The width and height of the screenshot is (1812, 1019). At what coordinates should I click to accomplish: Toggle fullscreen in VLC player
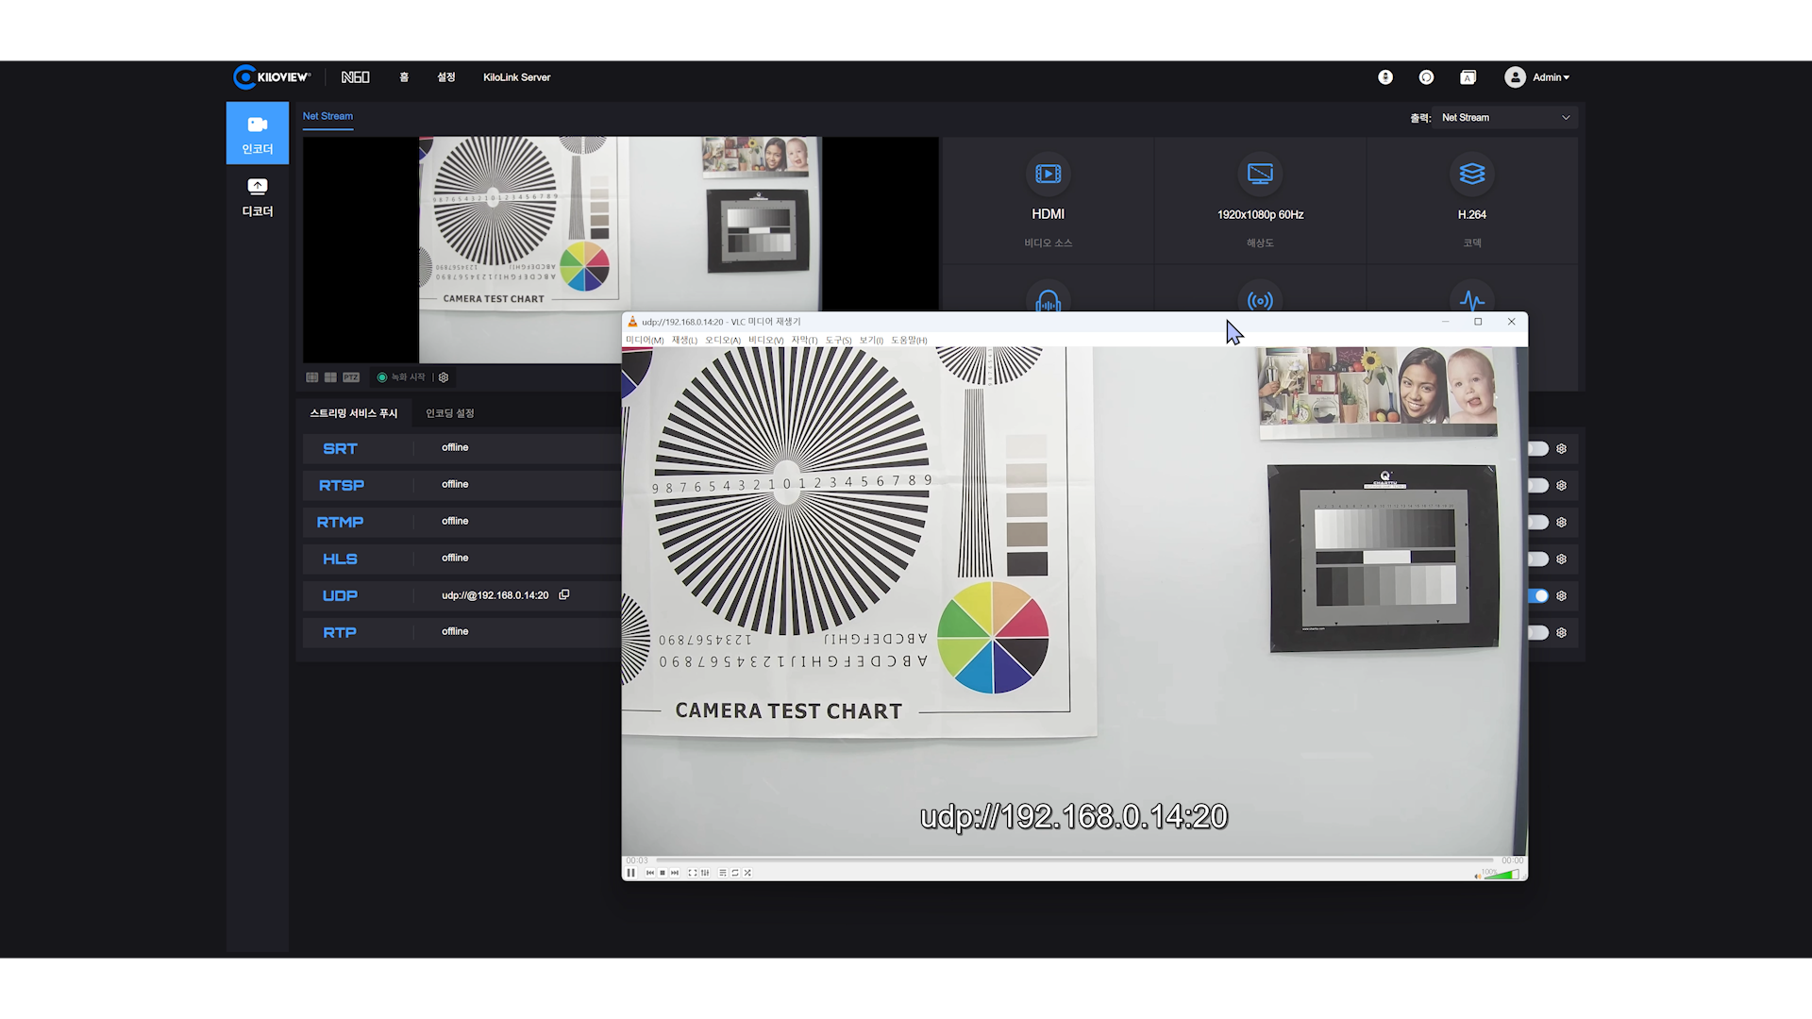point(692,873)
